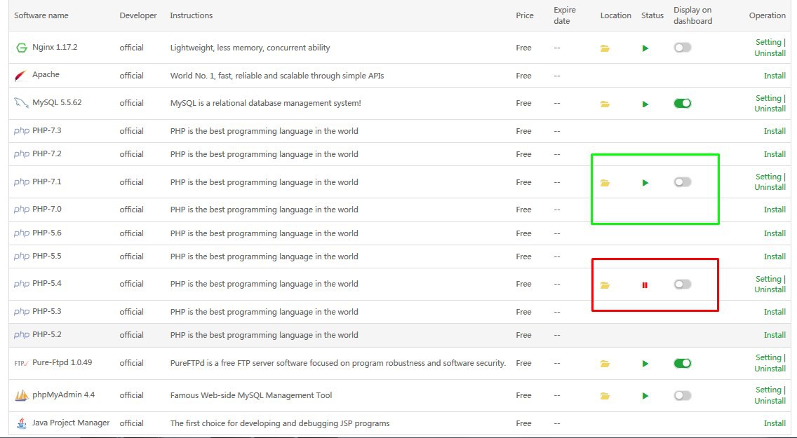This screenshot has height=438, width=797.
Task: Toggle dashboard display for Nginx 1.17.2
Action: 683,48
